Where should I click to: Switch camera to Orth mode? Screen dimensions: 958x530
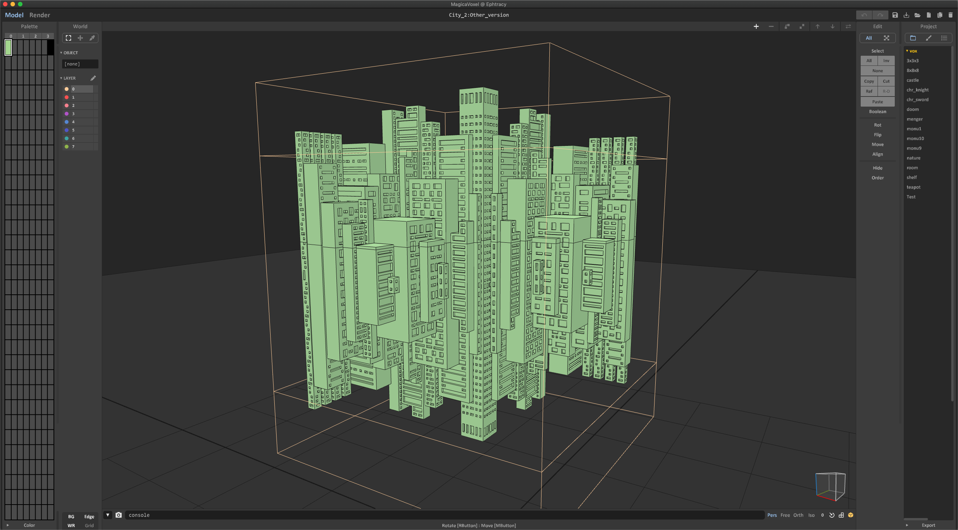pos(798,515)
